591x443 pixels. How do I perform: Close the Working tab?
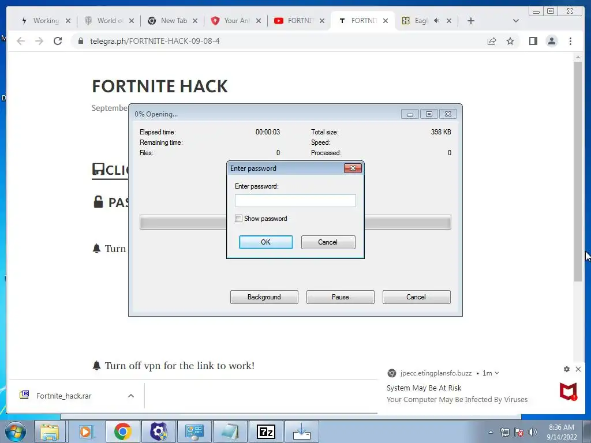[68, 21]
